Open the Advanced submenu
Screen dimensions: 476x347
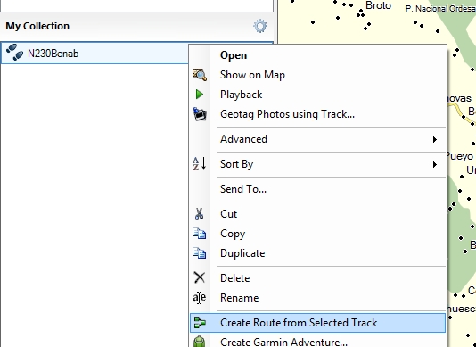tap(318, 139)
